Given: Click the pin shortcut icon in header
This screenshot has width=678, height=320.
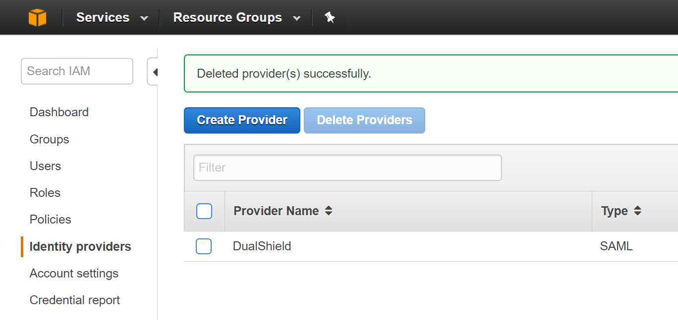Looking at the screenshot, I should (x=330, y=18).
